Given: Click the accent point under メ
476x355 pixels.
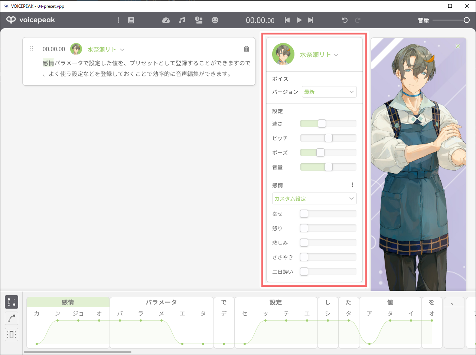Looking at the screenshot, I should pyautogui.click(x=162, y=320).
